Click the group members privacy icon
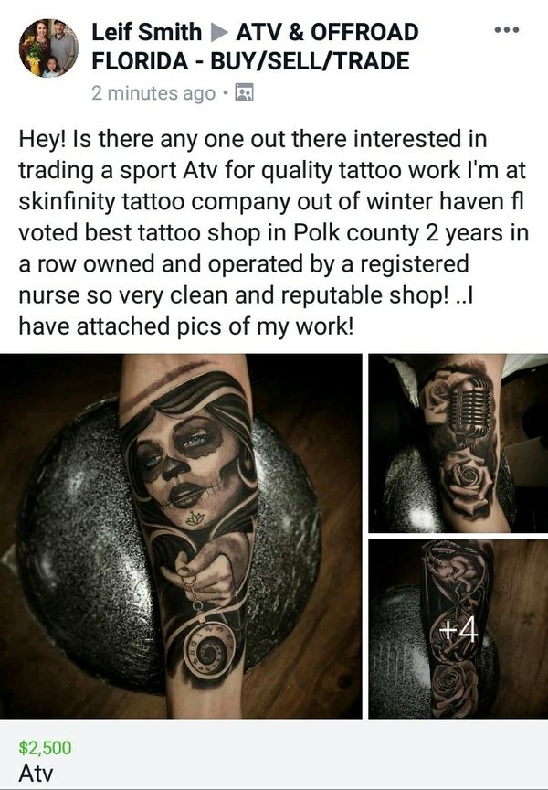Screen dimensions: 548x790 click(245, 93)
